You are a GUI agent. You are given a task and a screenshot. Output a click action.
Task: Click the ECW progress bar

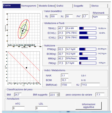(88, 33)
